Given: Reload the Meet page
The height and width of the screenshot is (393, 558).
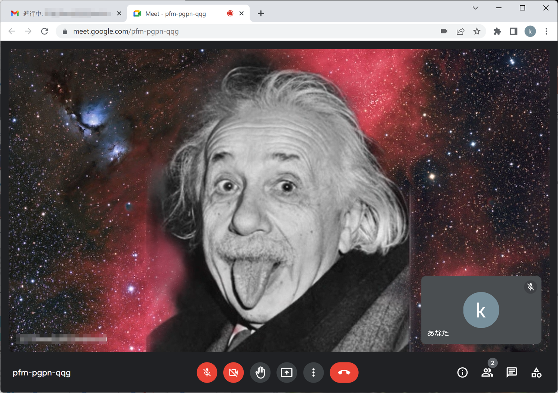Looking at the screenshot, I should coord(45,31).
